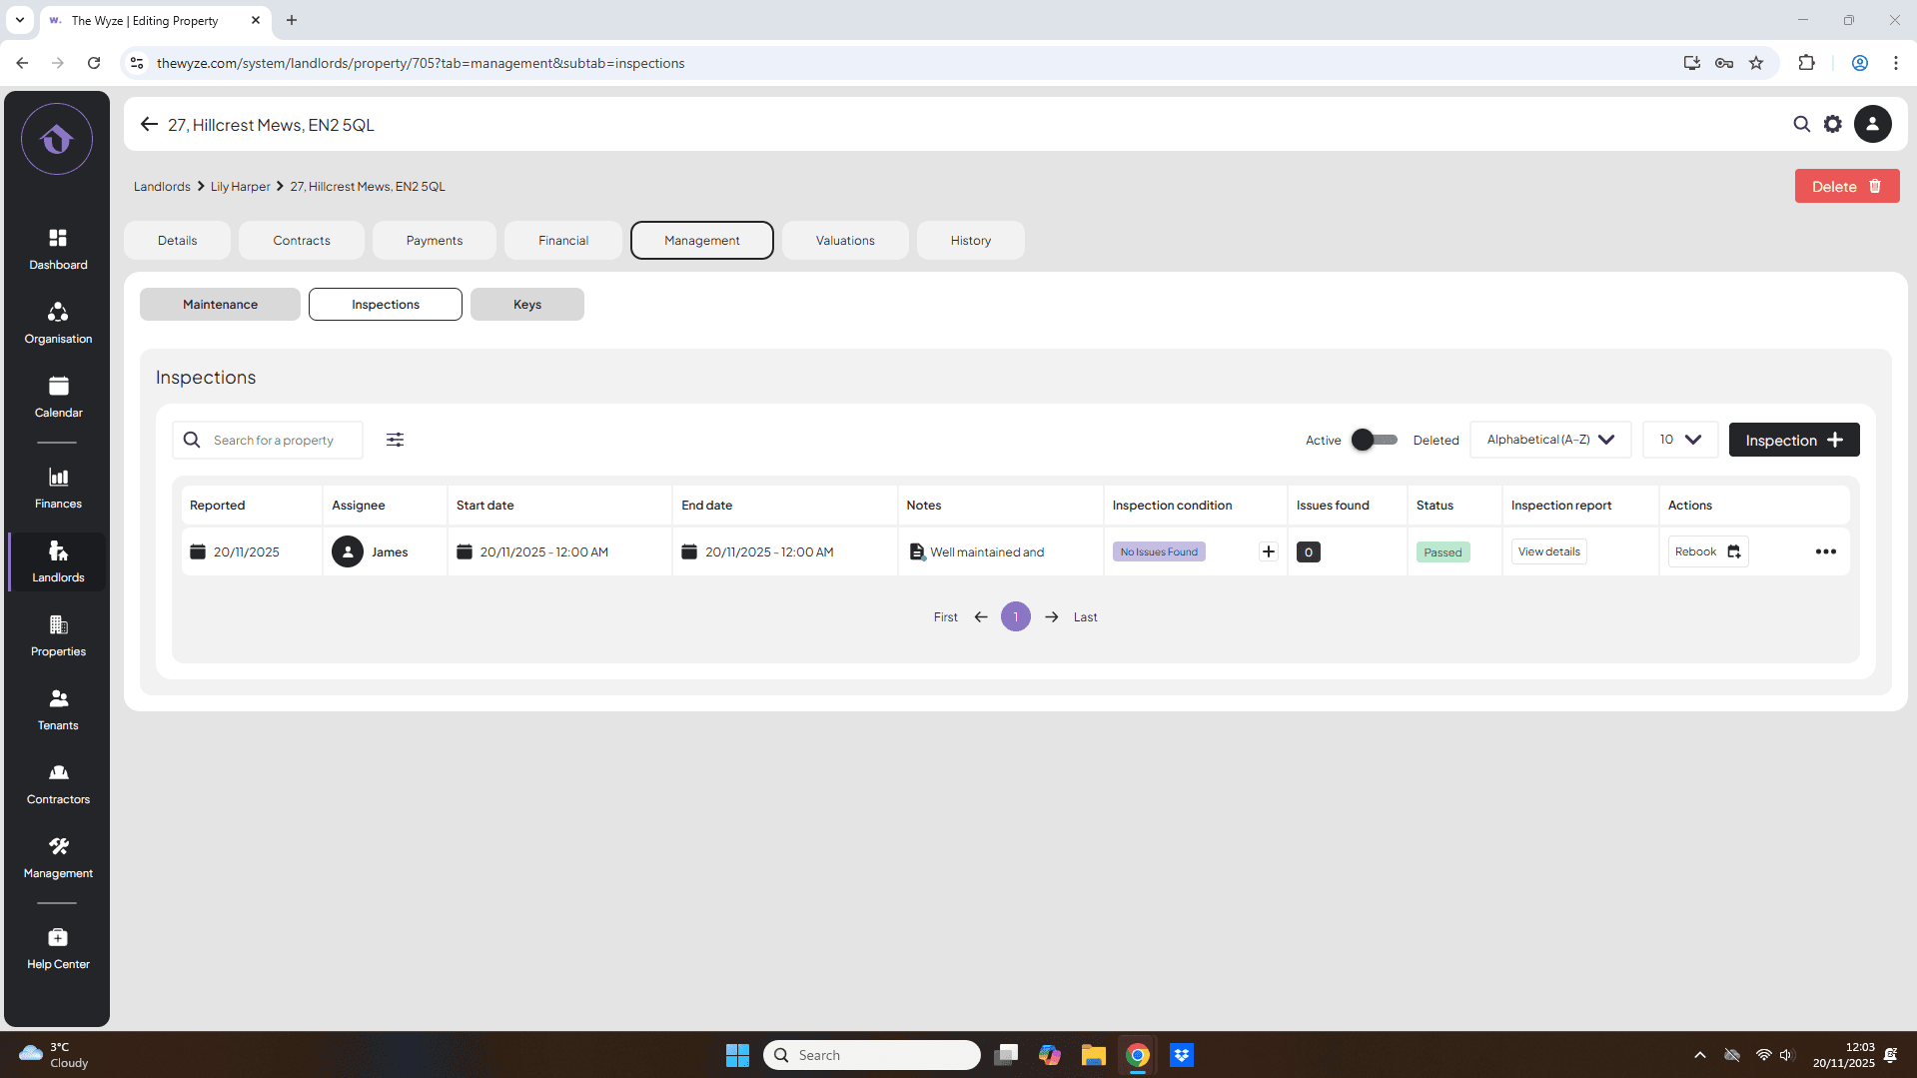The image size is (1917, 1078).
Task: Click the plus icon beside No Issues Found
Action: click(x=1268, y=551)
